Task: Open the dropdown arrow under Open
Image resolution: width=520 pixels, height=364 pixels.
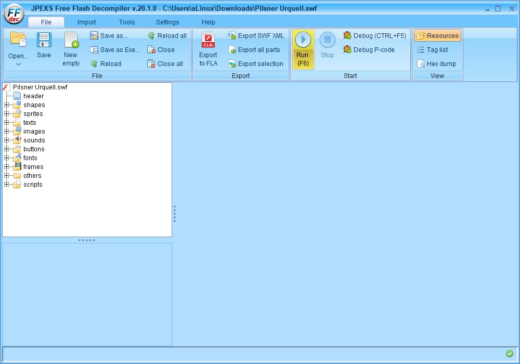Action: (18, 64)
